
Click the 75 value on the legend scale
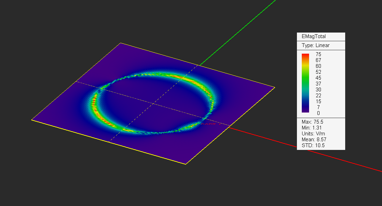click(x=318, y=54)
